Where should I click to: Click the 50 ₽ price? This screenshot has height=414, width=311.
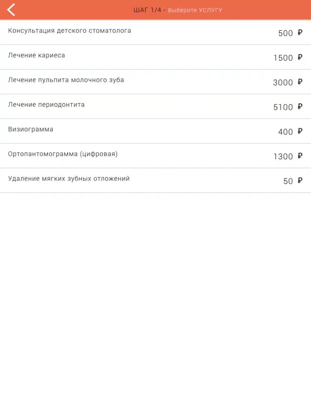(293, 181)
